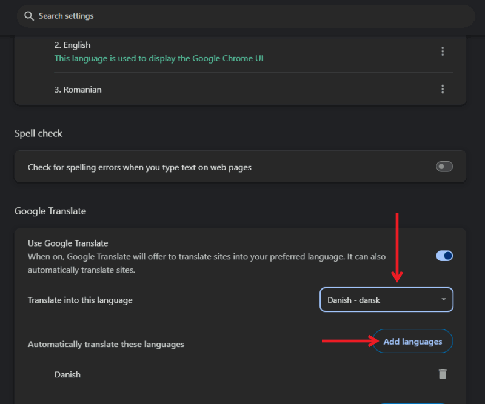Screen dimensions: 485x404
Task: Disable Use Google Translate
Action: tap(444, 256)
